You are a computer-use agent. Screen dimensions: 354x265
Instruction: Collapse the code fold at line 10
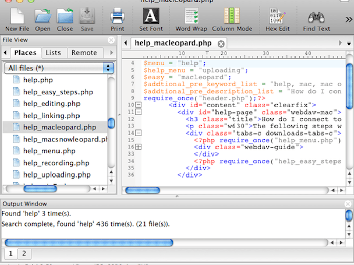tap(139, 105)
